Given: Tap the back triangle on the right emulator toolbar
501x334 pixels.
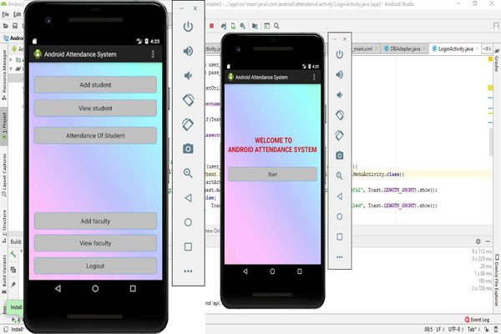Looking at the screenshot, I should pyautogui.click(x=340, y=196).
